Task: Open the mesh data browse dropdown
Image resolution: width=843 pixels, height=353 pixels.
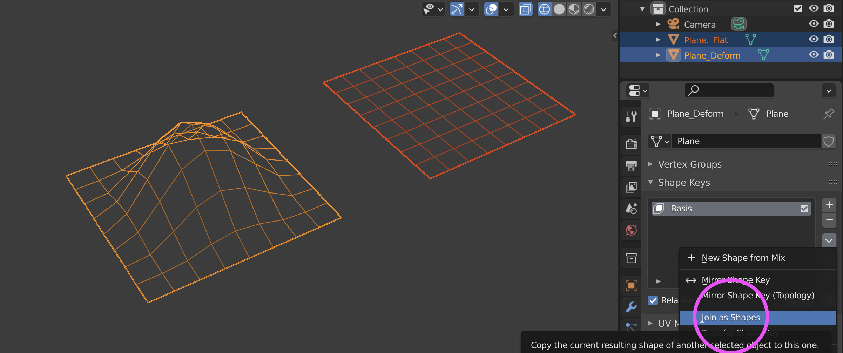Action: coord(660,141)
